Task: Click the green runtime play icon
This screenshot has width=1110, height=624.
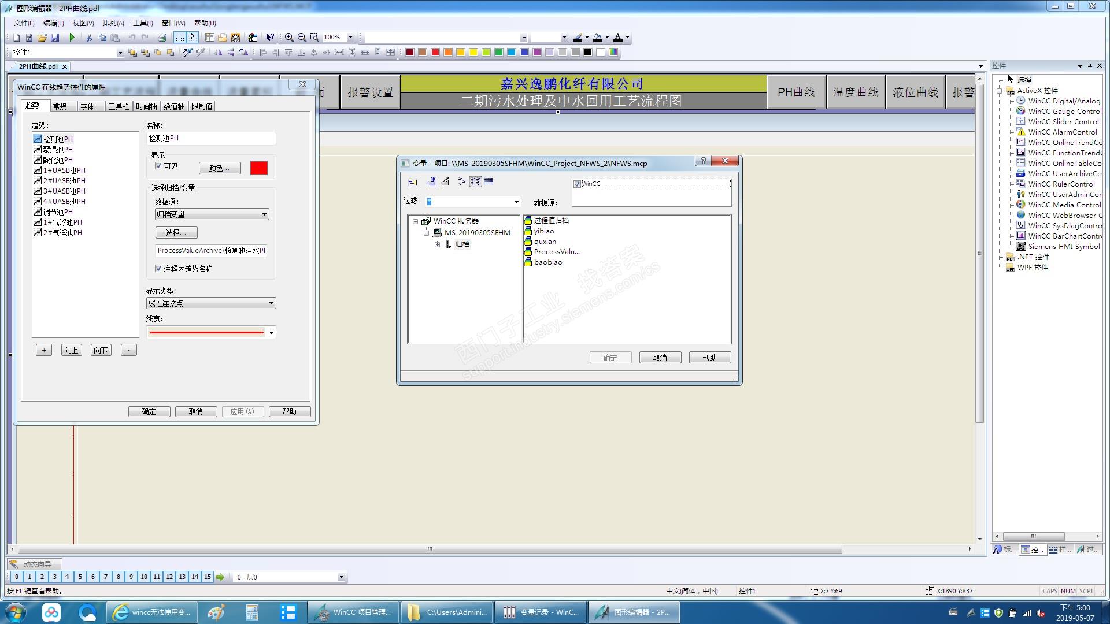Action: point(72,38)
